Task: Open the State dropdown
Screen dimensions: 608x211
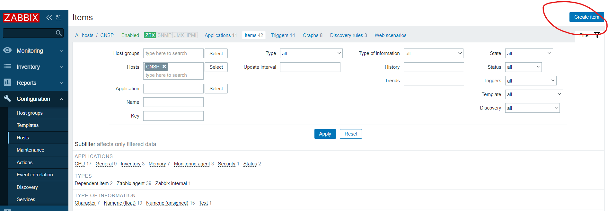Action: point(529,53)
